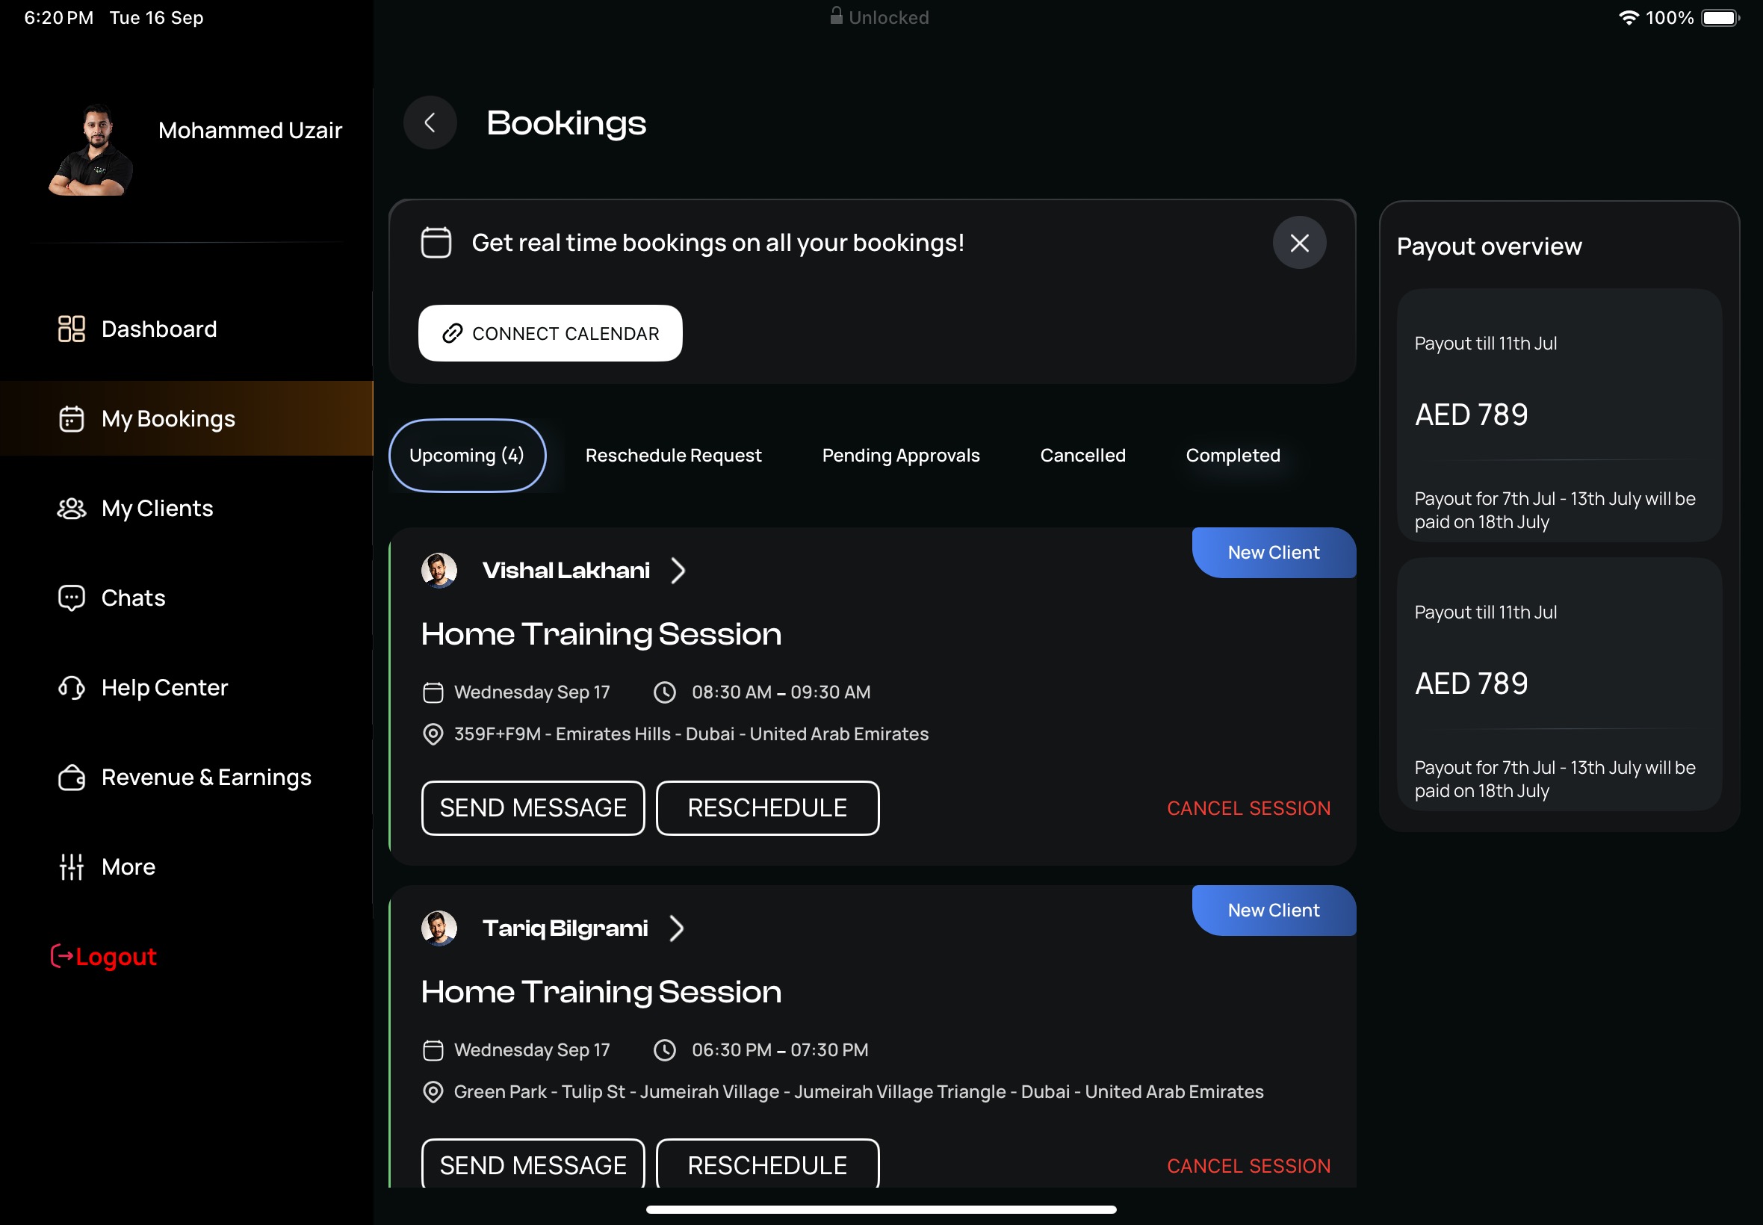Click the Help Center headset icon
This screenshot has width=1763, height=1225.
pyautogui.click(x=72, y=687)
